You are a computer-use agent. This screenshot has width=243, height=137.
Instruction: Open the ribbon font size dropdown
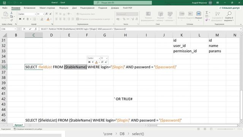point(44,14)
